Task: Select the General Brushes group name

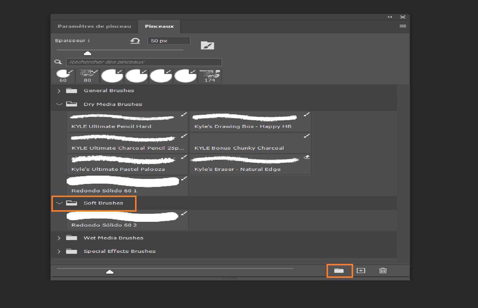Action: point(109,91)
